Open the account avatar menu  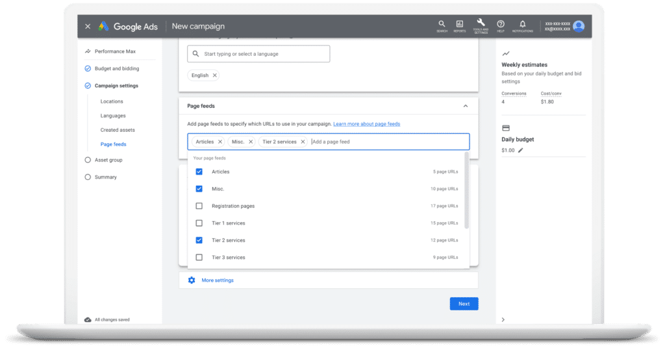click(x=579, y=26)
